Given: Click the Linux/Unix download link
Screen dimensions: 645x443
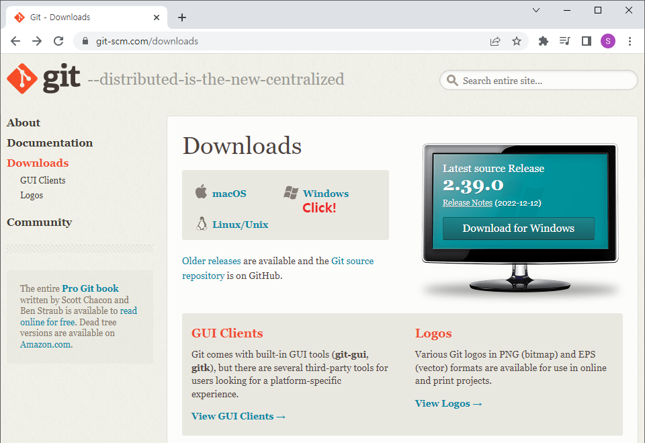Looking at the screenshot, I should [241, 225].
